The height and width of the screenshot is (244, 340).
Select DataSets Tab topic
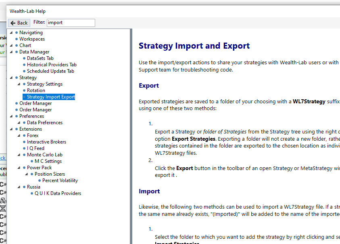[40, 58]
